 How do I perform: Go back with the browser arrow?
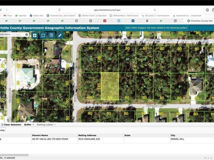point(1,10)
